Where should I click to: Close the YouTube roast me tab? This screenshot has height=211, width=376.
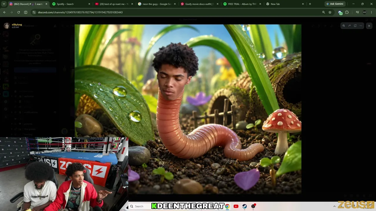tap(132, 4)
